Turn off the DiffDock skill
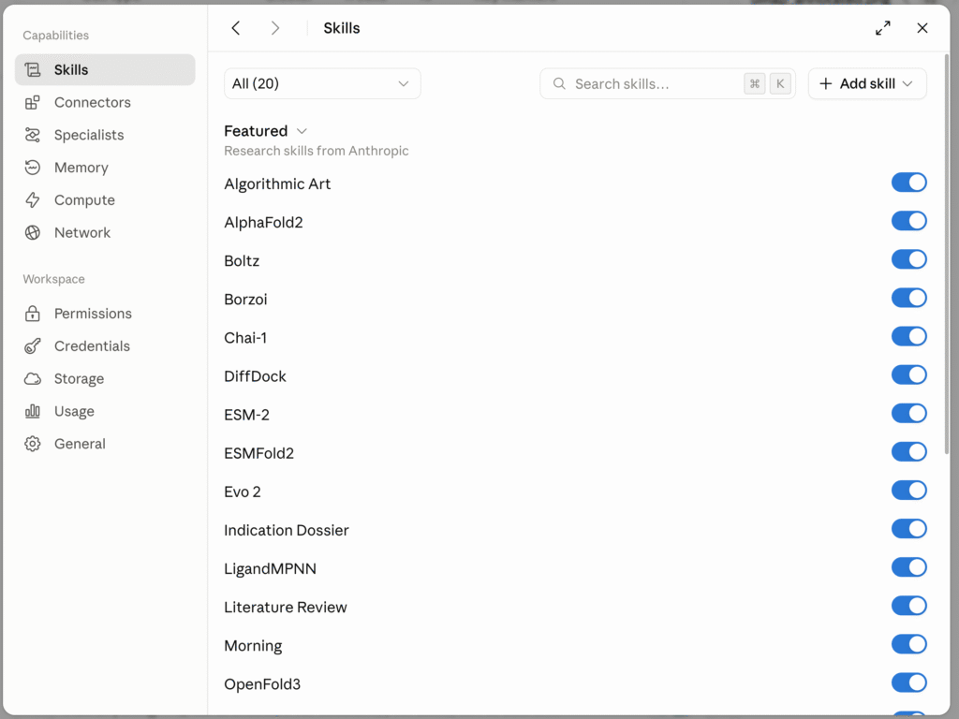 [908, 374]
